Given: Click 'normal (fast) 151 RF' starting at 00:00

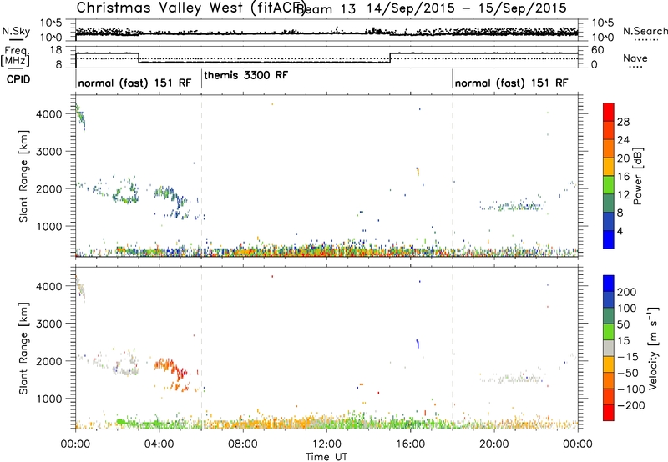Looking at the screenshot, I should [134, 83].
